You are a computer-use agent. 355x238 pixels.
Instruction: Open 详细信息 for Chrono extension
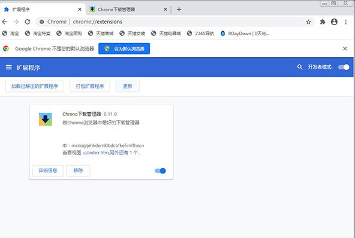click(48, 170)
